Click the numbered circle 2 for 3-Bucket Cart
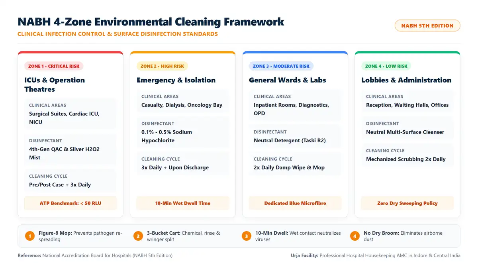 click(138, 236)
